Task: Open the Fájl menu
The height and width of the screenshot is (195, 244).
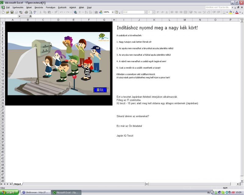Action: pos(8,7)
